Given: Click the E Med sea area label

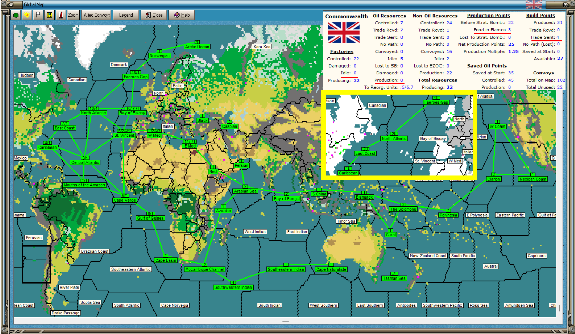Looking at the screenshot, I should [190, 146].
